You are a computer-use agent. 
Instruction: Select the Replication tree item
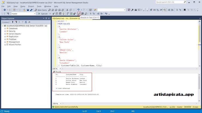(x=14, y=36)
